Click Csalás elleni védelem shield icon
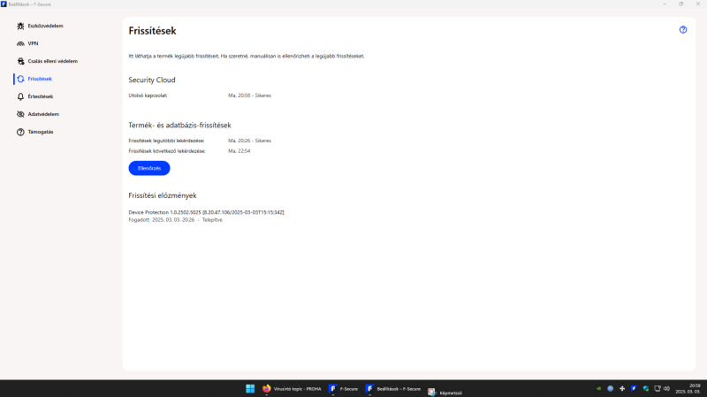 click(20, 61)
